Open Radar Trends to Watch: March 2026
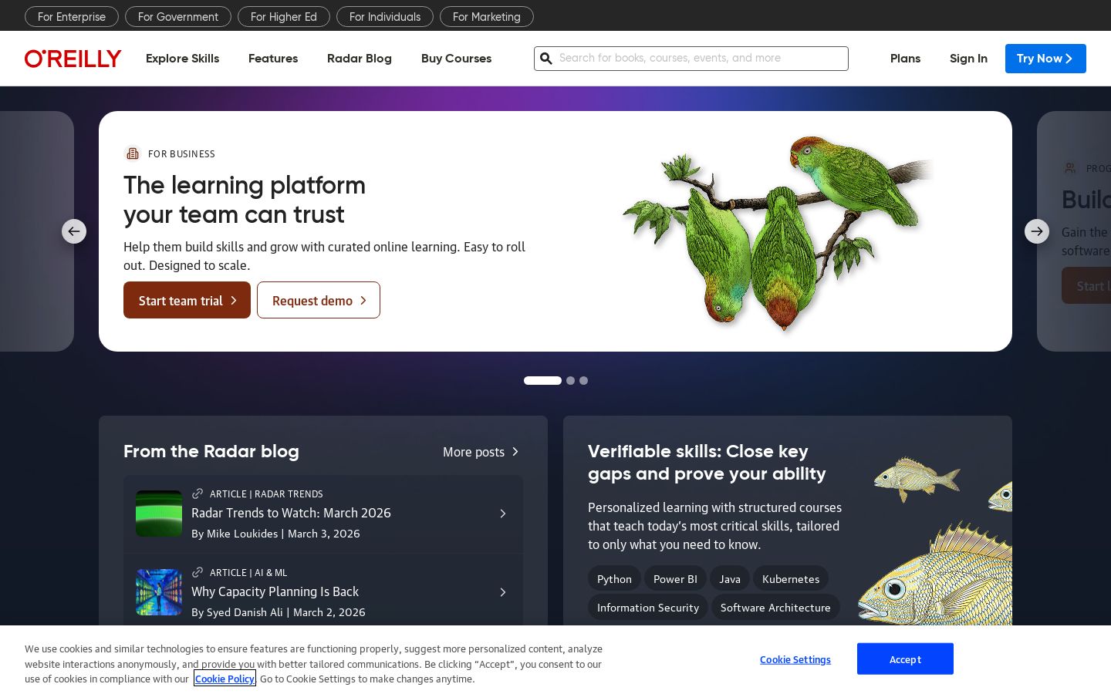This screenshot has width=1111, height=694. click(x=291, y=513)
